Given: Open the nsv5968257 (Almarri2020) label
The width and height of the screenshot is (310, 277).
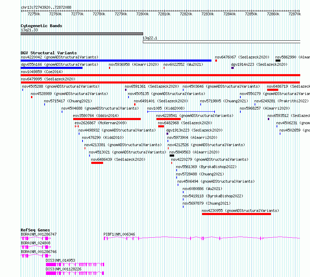Looking at the screenshot, I should coord(265,108).
